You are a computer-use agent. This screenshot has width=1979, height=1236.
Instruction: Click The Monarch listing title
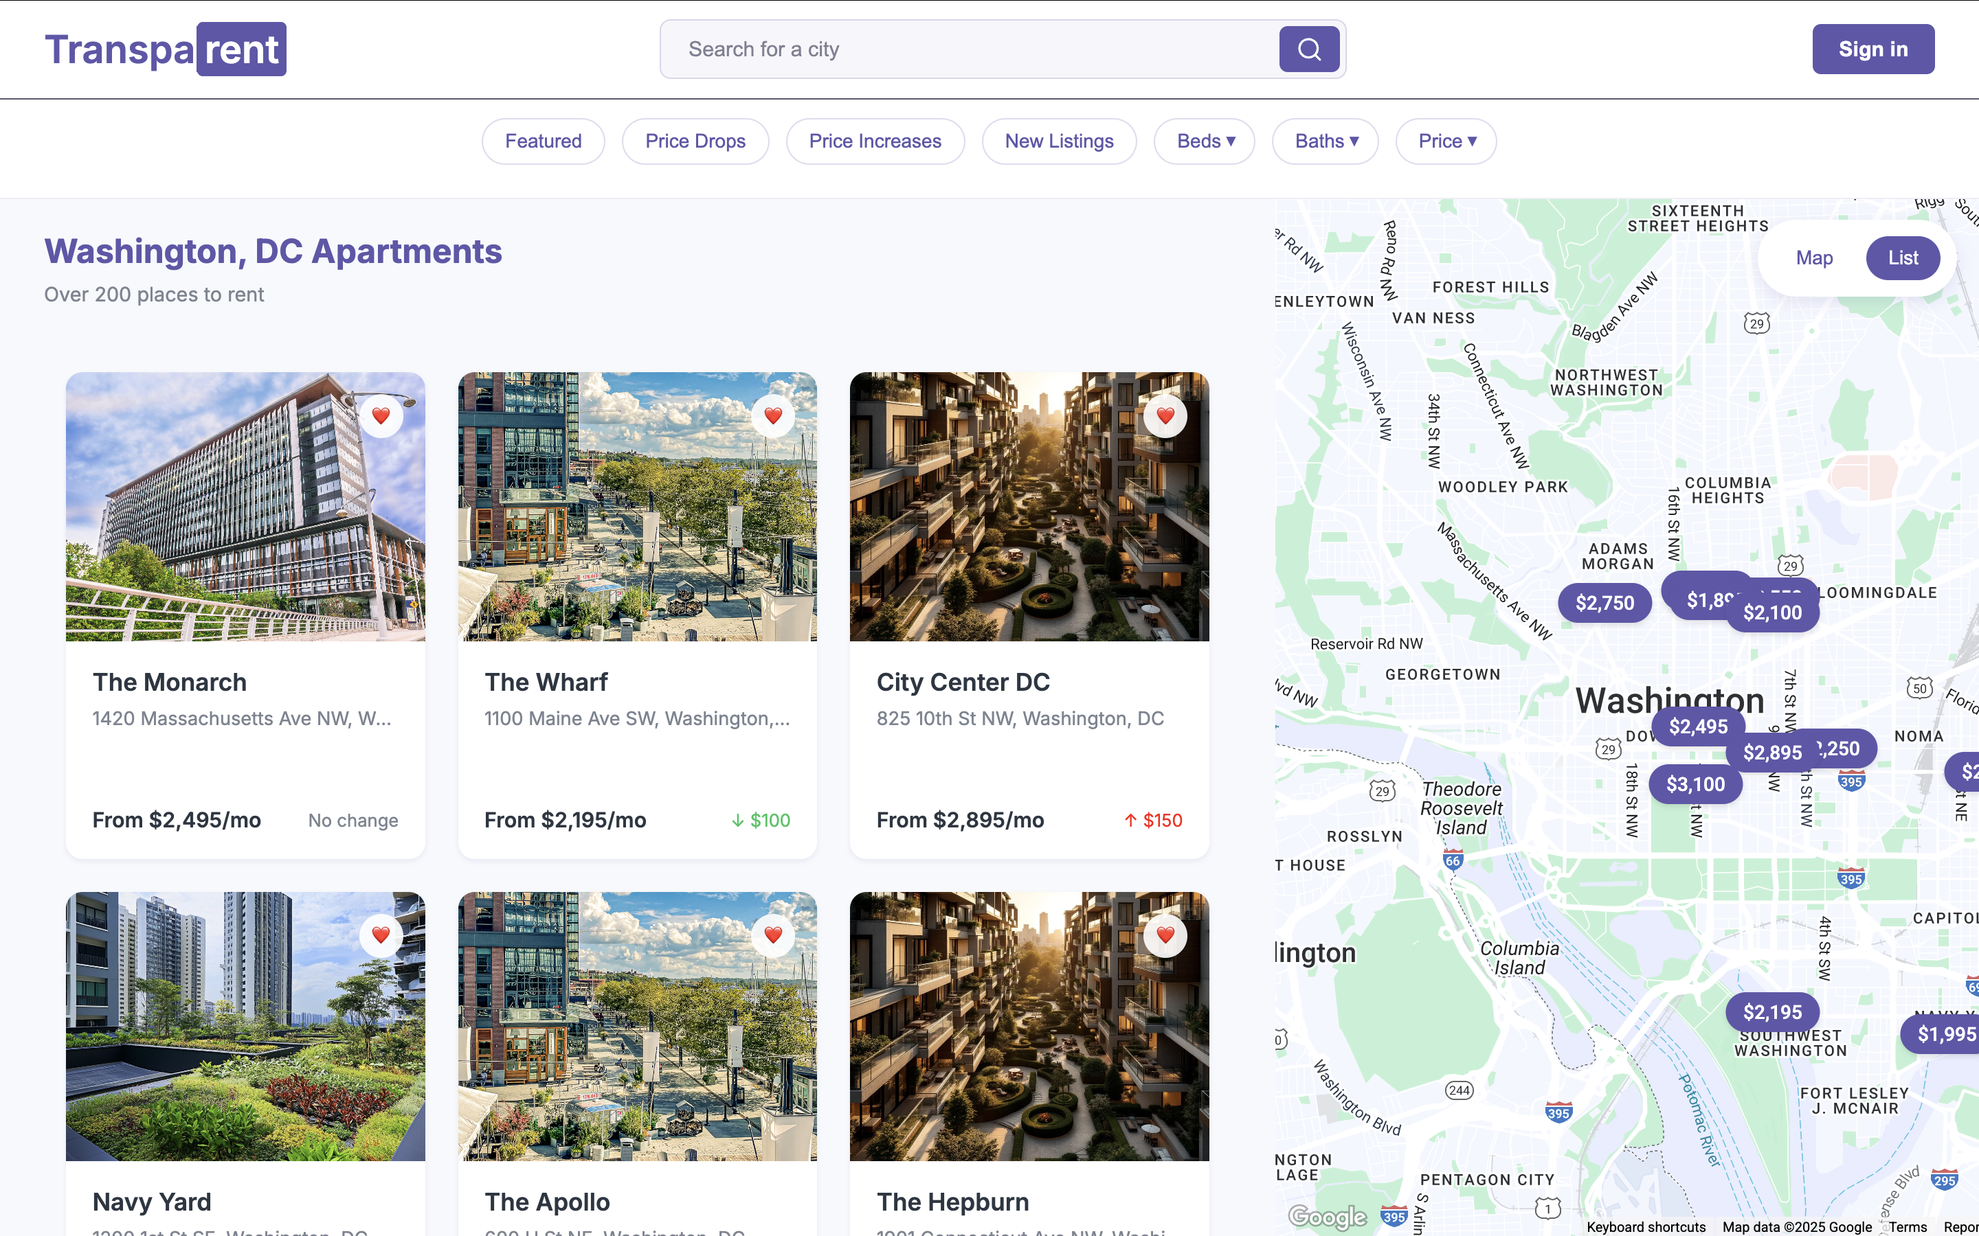(x=169, y=682)
